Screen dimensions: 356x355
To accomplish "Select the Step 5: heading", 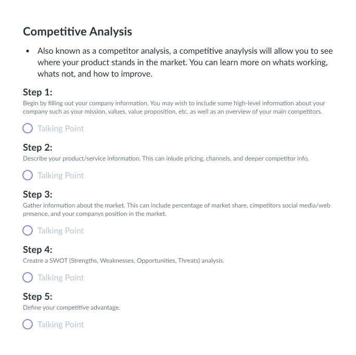I will point(37,297).
